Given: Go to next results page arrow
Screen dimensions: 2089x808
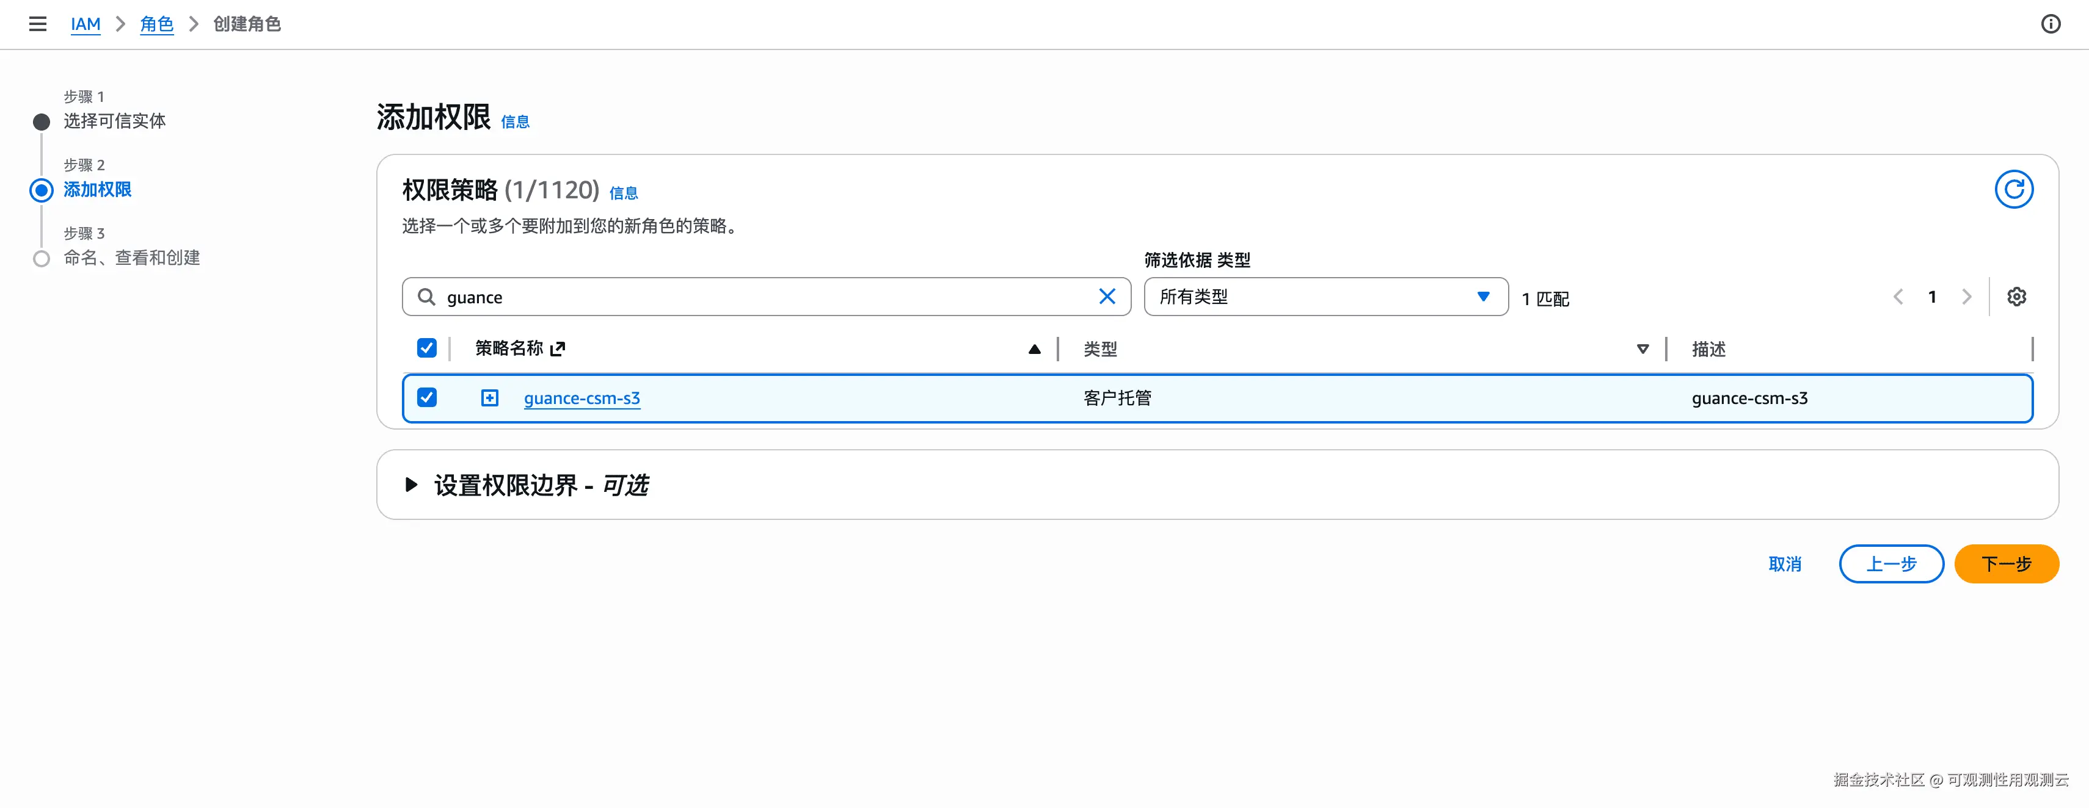Looking at the screenshot, I should 1967,297.
